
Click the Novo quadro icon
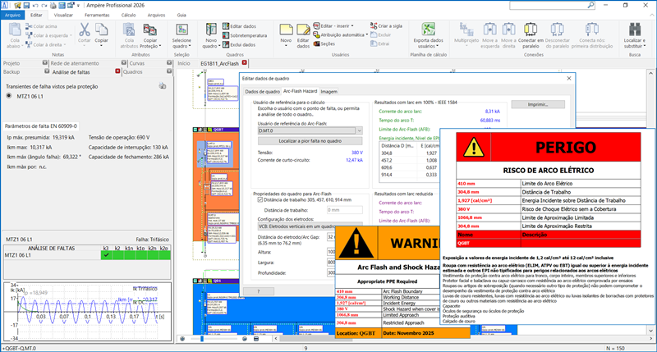[x=211, y=31]
